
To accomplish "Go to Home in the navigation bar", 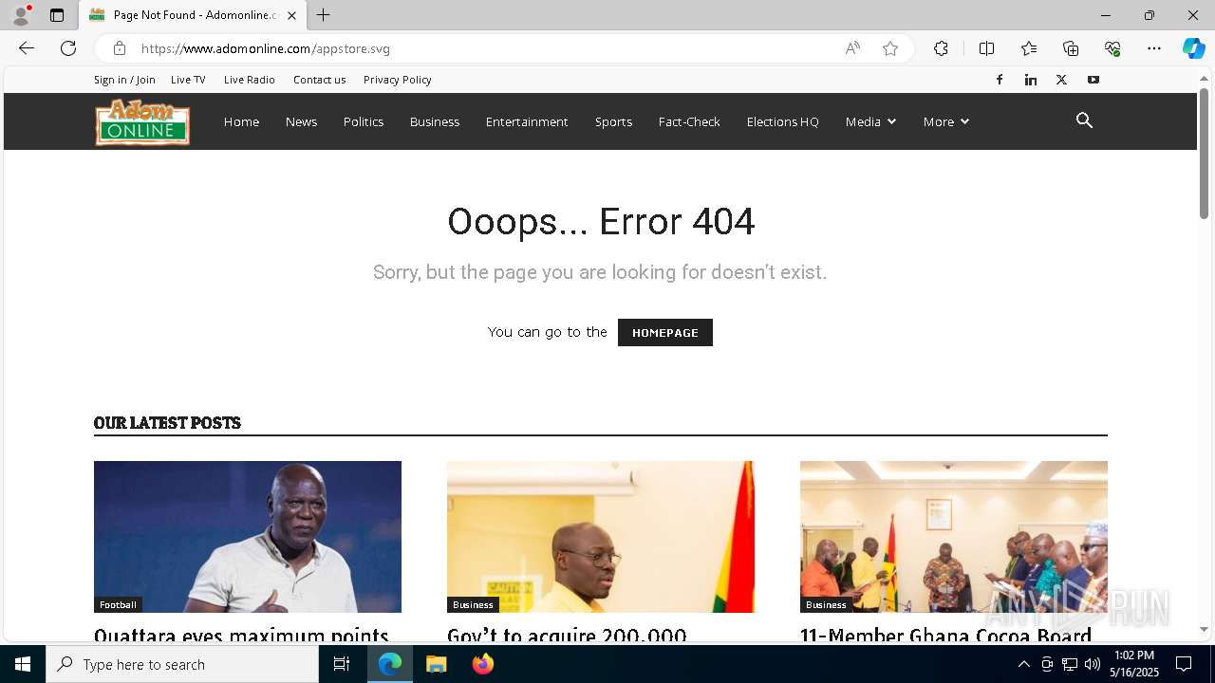I will (241, 121).
